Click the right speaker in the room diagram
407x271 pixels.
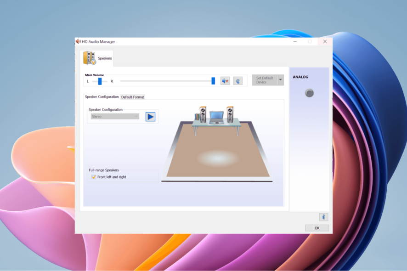pyautogui.click(x=230, y=114)
